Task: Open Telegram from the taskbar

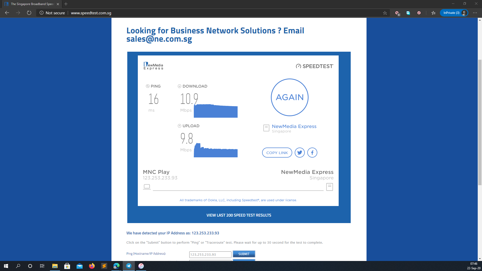Action: [129, 266]
